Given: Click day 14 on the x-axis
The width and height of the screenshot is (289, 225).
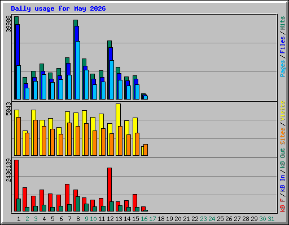Looking at the screenshot, I should pos(127,219).
